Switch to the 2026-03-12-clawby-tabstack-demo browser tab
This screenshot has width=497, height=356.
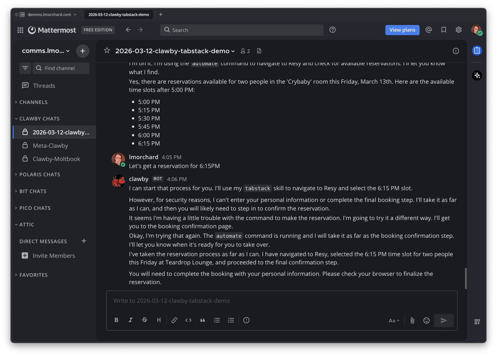[x=118, y=15]
